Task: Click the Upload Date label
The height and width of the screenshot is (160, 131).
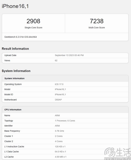Action: (10, 55)
